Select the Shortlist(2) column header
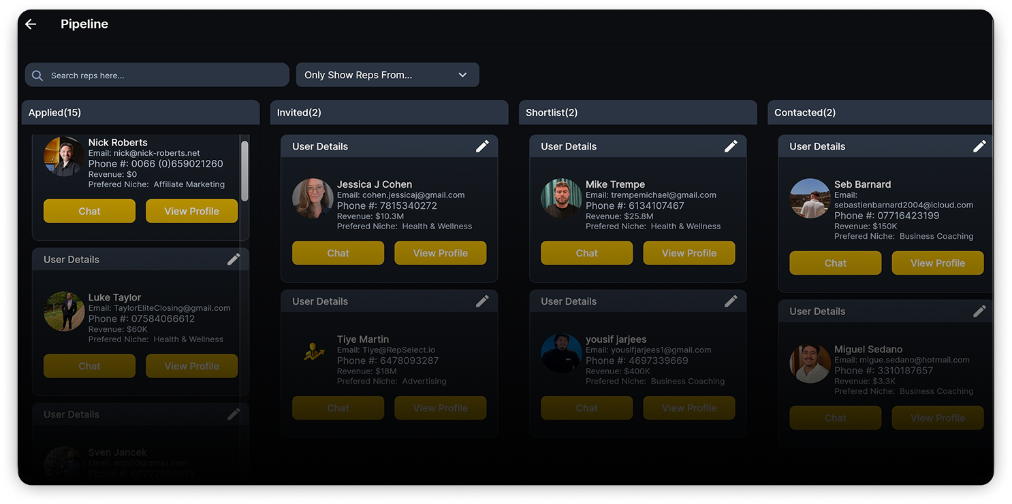Screen dimensions: 1012x504 coord(637,112)
